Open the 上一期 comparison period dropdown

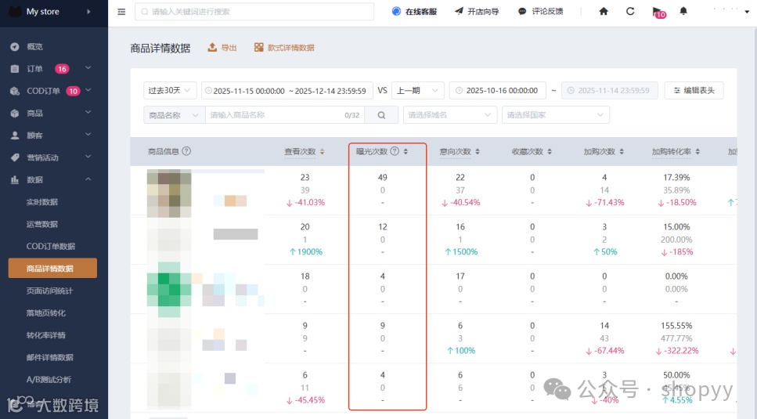(417, 90)
